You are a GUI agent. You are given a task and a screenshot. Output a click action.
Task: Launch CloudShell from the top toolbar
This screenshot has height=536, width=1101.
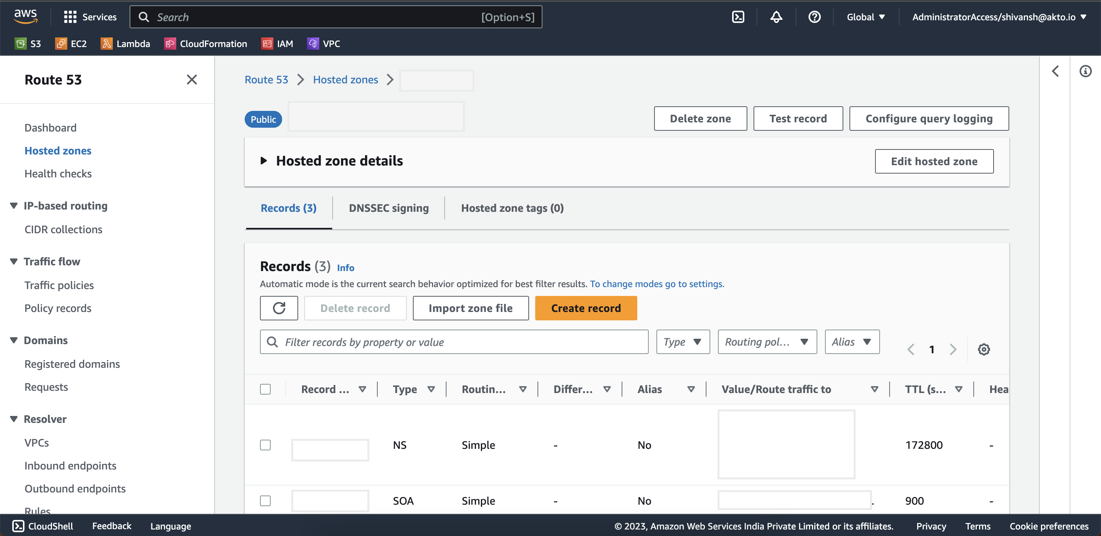pyautogui.click(x=738, y=17)
